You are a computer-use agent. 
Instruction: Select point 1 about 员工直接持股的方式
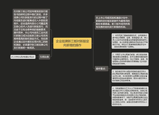coord(130,41)
